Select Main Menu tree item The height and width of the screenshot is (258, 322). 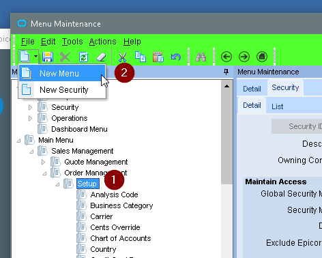[x=56, y=140]
